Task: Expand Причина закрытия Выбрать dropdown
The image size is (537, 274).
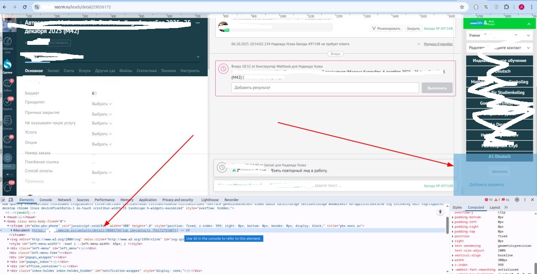Action: 102,114
